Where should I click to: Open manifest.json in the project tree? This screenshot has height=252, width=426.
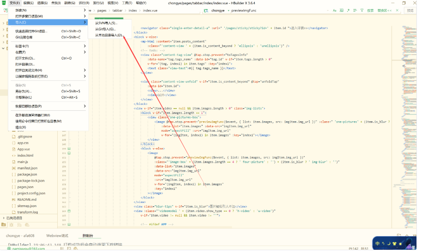pos(27,168)
